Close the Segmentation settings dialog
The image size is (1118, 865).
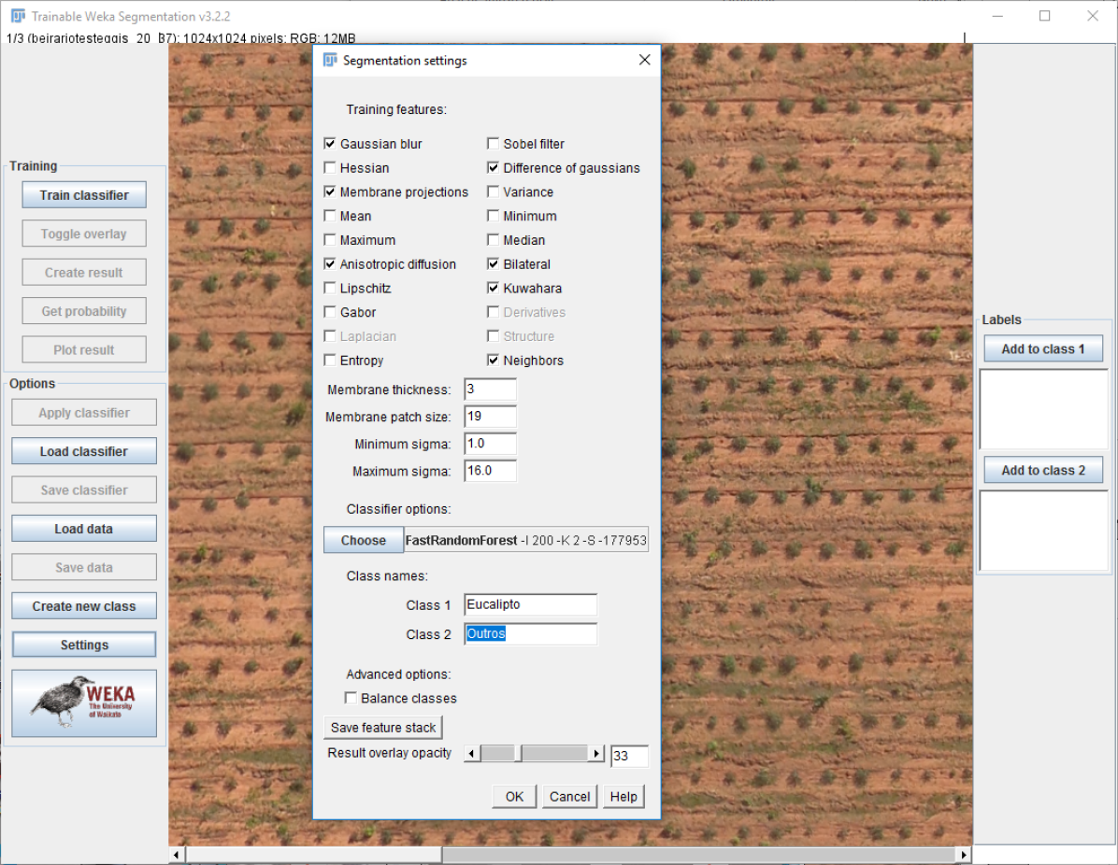[x=644, y=61]
